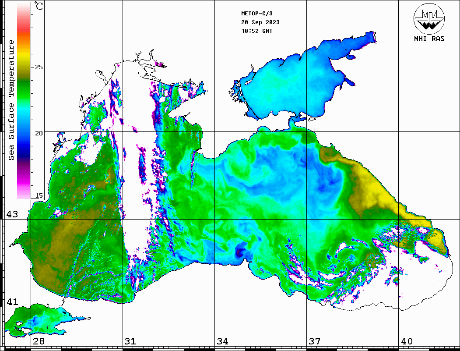Click the yellow warm patch in eastern sea
Viewport: 460px width, 351px height.
pyautogui.click(x=376, y=188)
